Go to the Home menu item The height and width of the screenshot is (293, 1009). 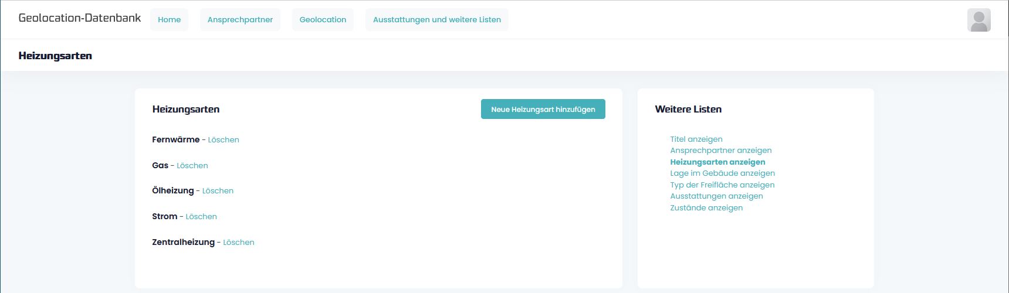tap(169, 20)
